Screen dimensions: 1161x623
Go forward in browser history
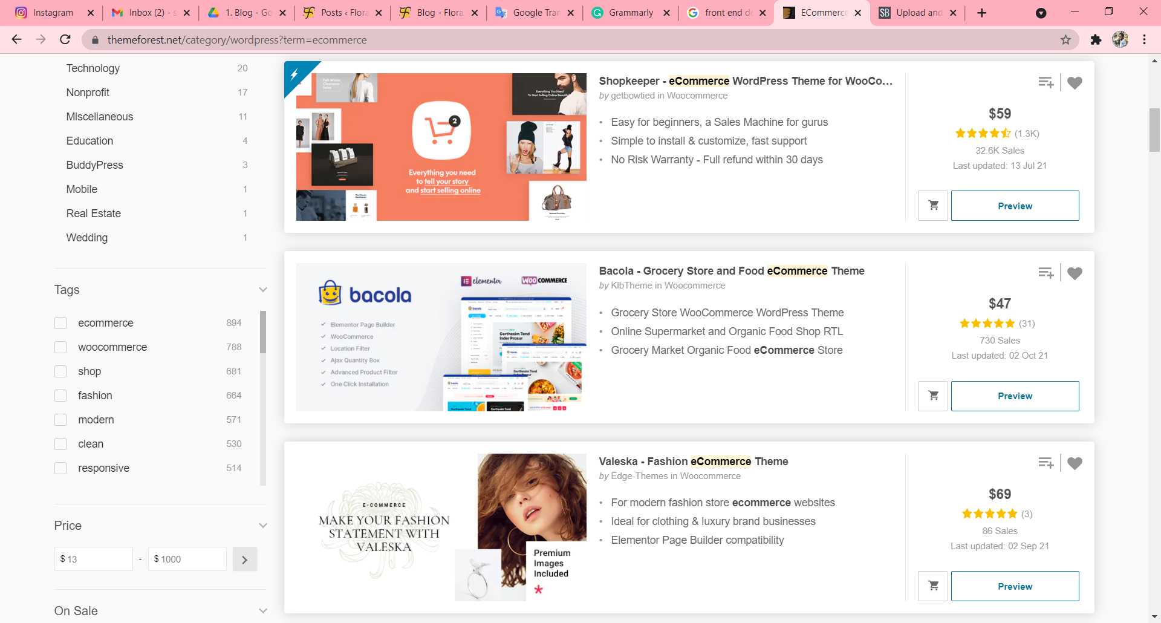tap(41, 39)
